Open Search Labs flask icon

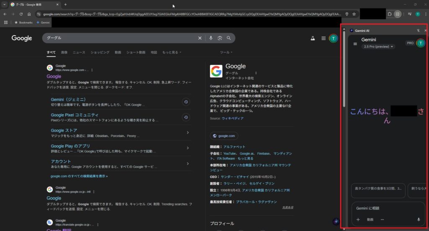click(x=313, y=38)
